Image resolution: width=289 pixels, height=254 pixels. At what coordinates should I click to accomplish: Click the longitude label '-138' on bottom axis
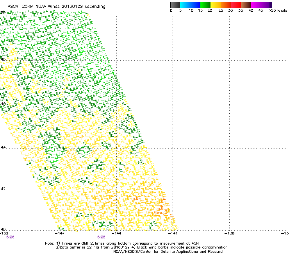coord(229,233)
